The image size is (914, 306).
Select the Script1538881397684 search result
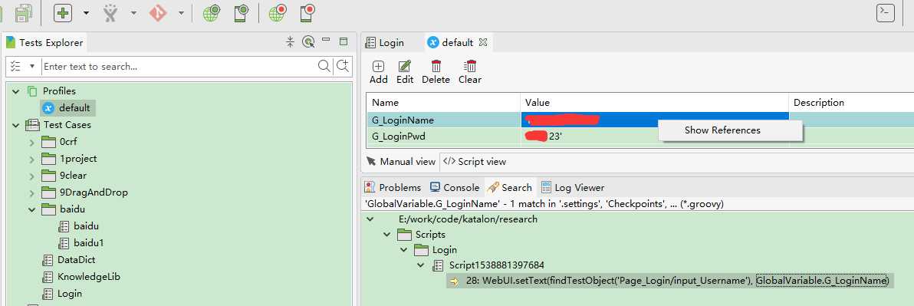pyautogui.click(x=488, y=266)
